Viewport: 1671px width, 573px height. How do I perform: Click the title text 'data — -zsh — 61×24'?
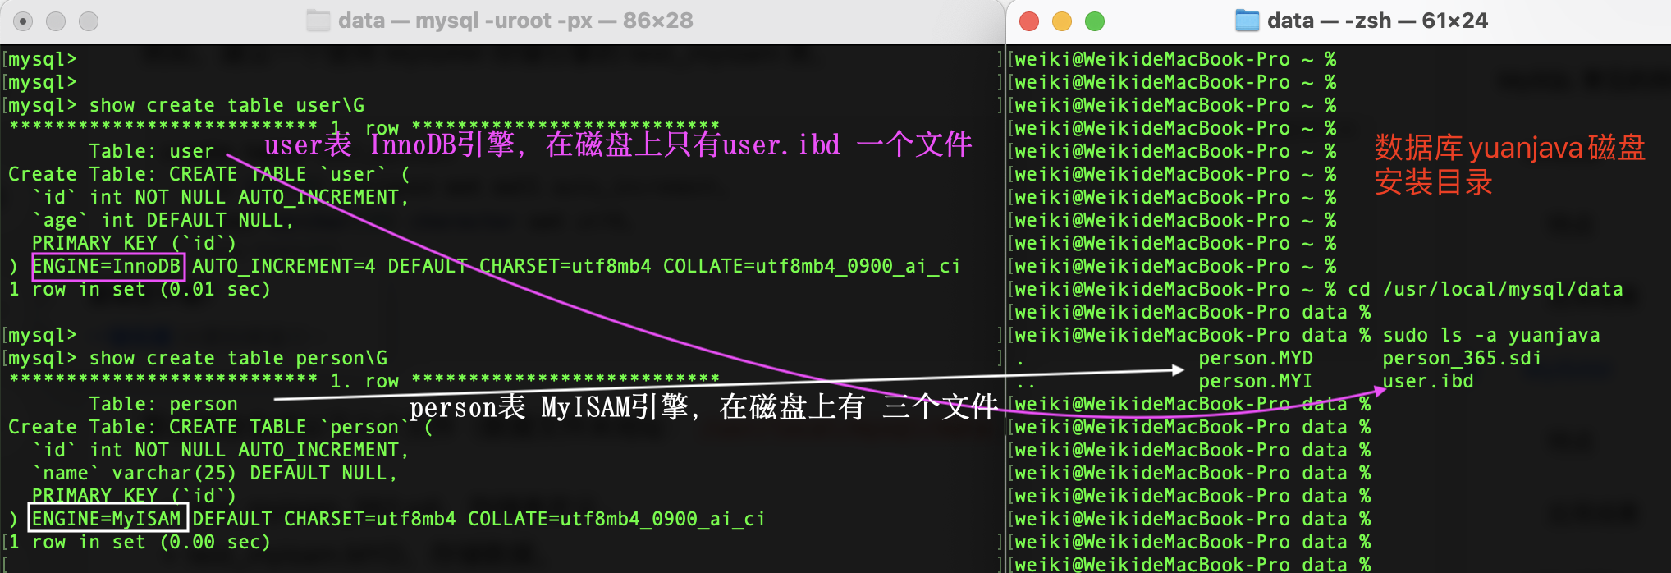pos(1377,21)
